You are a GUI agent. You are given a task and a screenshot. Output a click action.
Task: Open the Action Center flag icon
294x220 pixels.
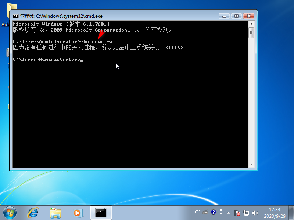click(237, 213)
